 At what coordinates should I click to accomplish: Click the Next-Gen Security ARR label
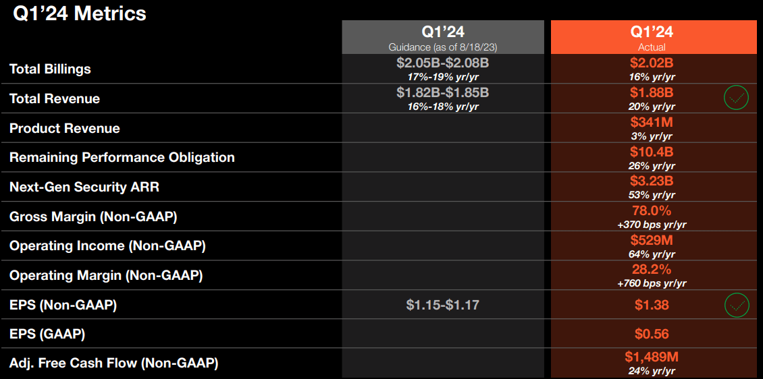84,187
